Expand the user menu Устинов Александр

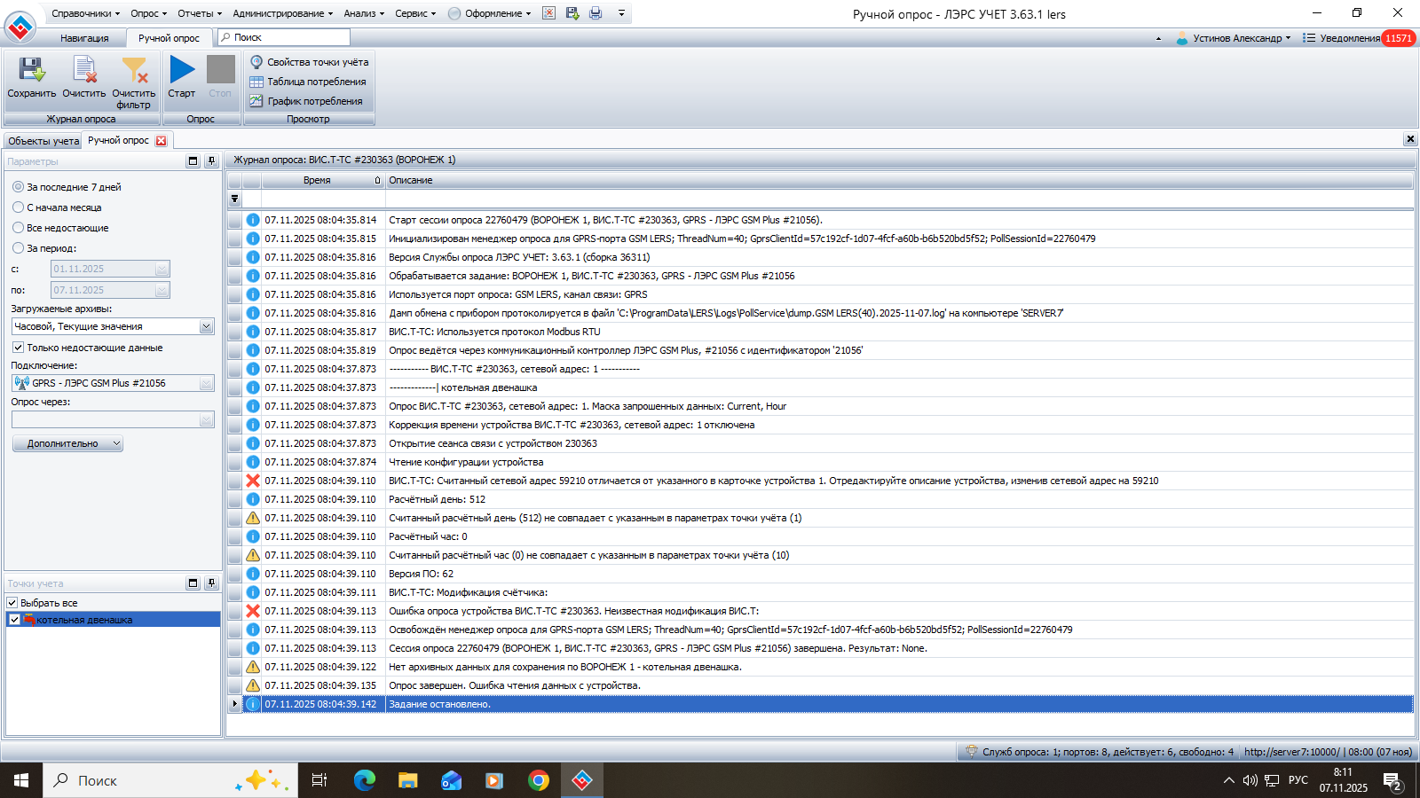pyautogui.click(x=1235, y=38)
